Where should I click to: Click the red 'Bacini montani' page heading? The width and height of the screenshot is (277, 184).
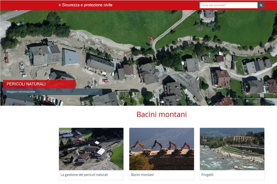[161, 115]
